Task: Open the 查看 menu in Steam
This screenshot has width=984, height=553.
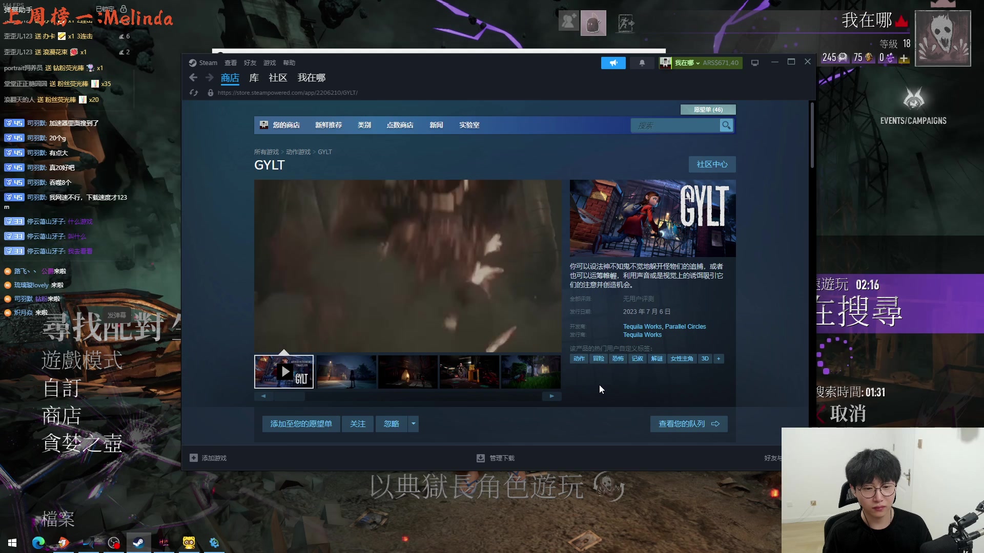Action: tap(231, 63)
